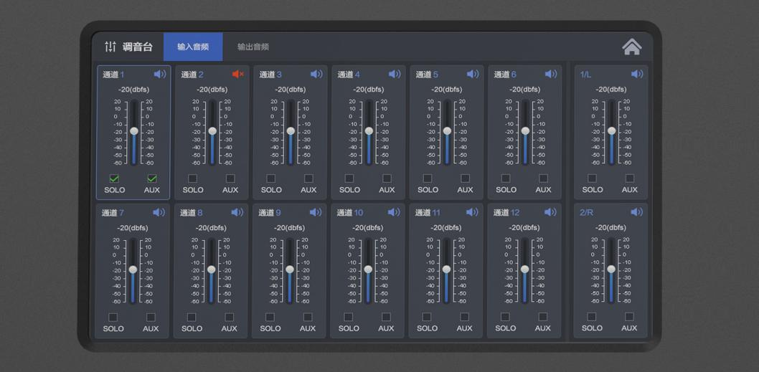Screen dimensions: 759x372
Task: Mute the 2/R output speaker icon
Action: pyautogui.click(x=636, y=213)
